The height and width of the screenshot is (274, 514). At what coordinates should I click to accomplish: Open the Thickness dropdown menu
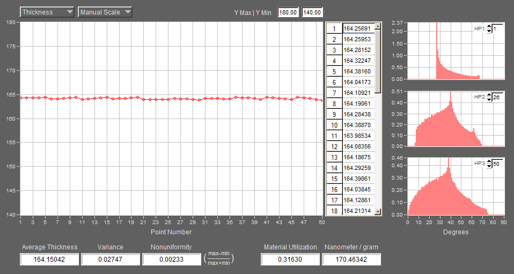[x=47, y=12]
